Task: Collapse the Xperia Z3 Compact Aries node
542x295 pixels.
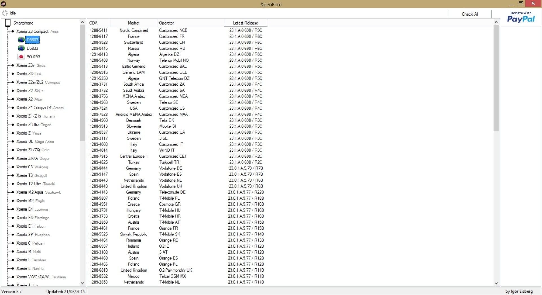Action: [x=12, y=31]
